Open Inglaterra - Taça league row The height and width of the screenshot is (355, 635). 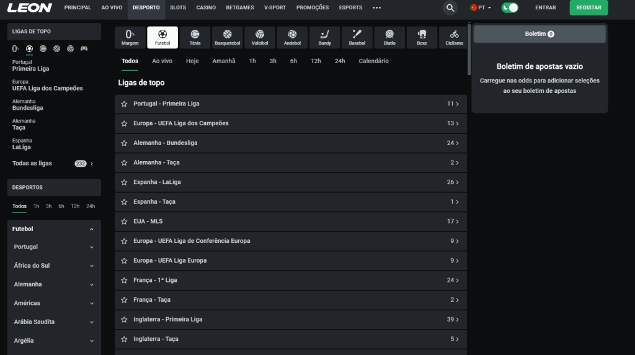291,340
